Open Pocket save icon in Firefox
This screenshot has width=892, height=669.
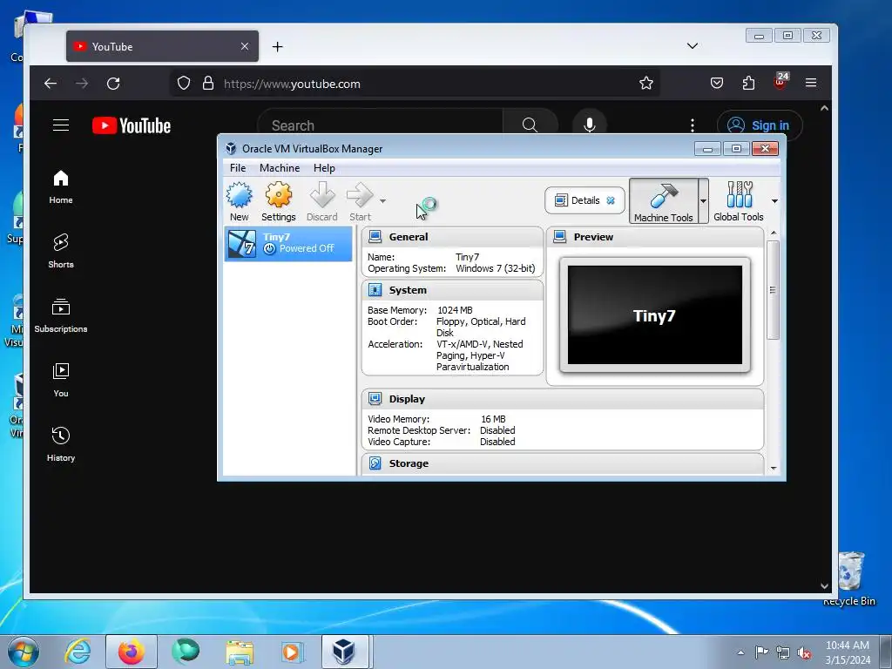717,83
